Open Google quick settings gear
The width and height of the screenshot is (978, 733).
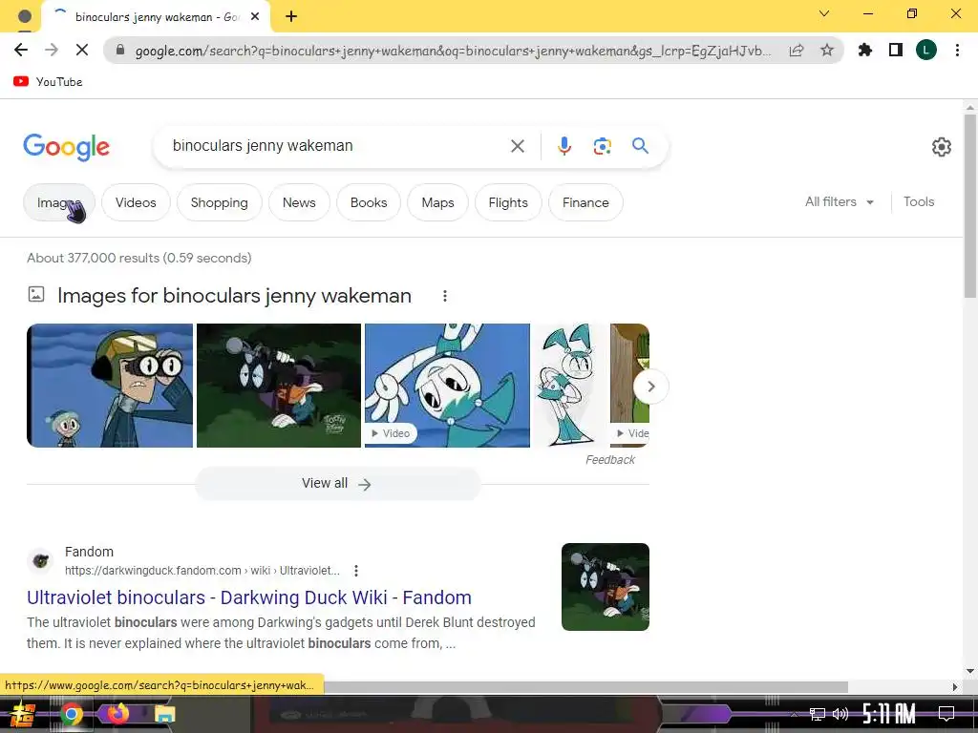941,146
